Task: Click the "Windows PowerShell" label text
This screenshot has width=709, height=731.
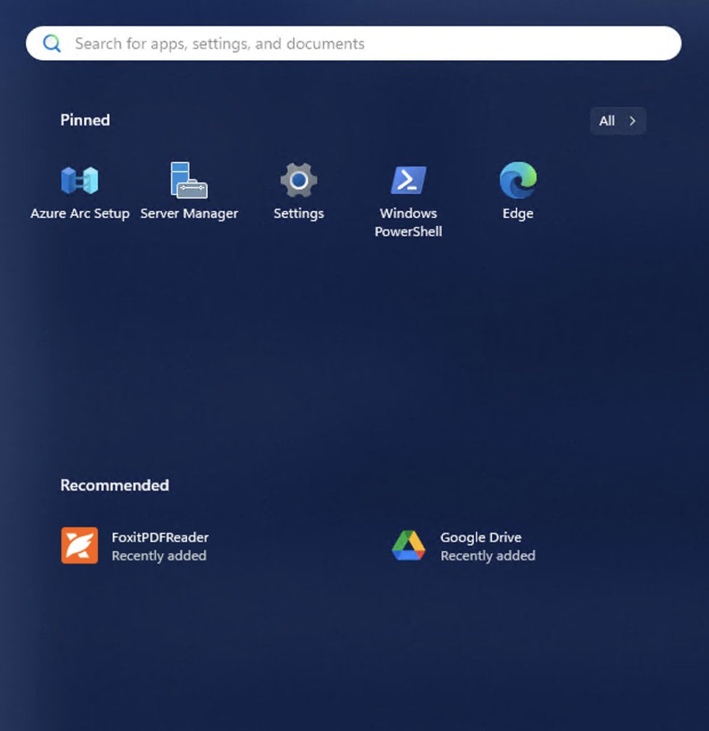Action: pyautogui.click(x=408, y=222)
